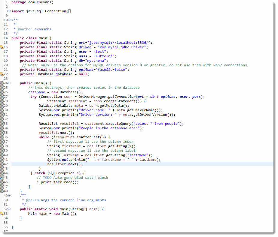This screenshot has width=278, height=237.
Task: Click line number 33 in the gutter
Action: [x=6, y=124]
